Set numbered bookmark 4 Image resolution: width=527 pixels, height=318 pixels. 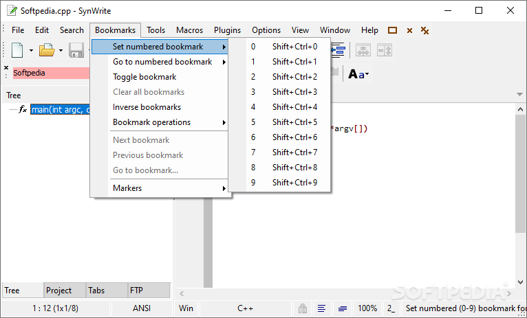(279, 107)
